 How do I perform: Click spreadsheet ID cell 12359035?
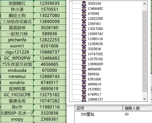point(50,3)
